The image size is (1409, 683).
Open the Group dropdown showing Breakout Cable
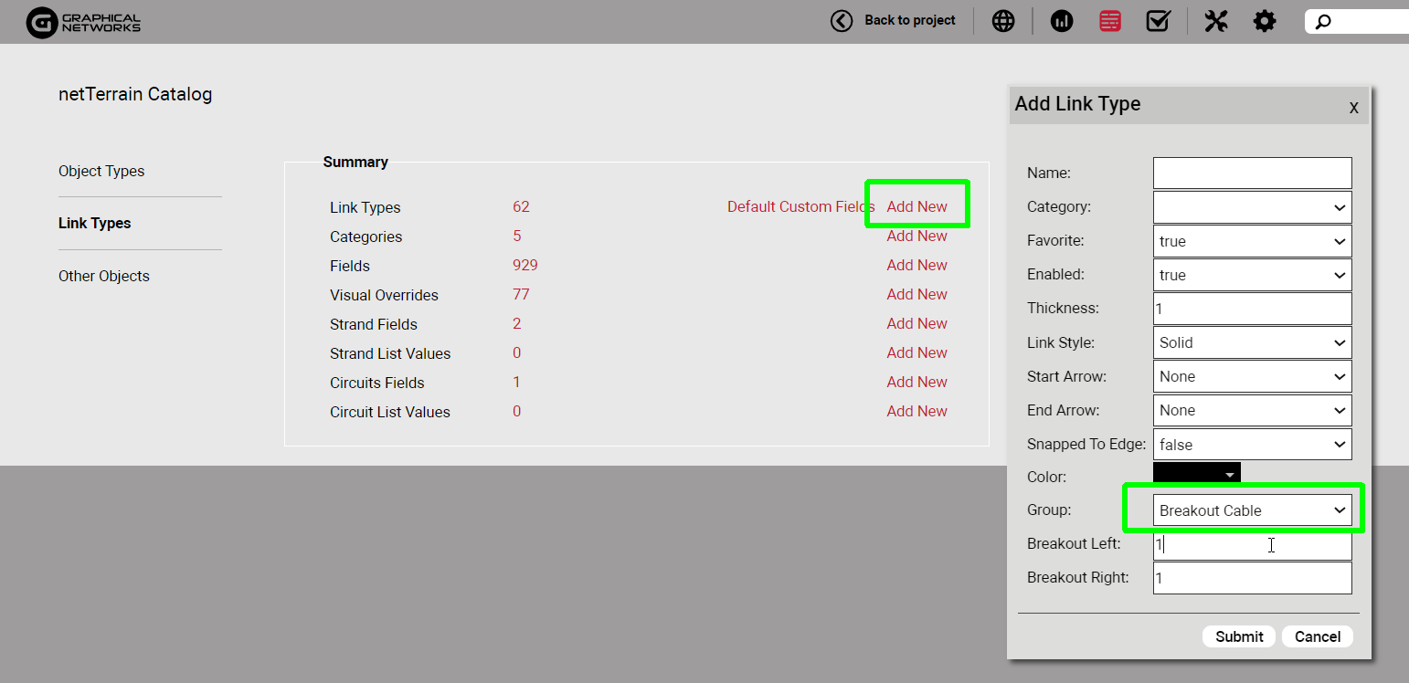1252,510
